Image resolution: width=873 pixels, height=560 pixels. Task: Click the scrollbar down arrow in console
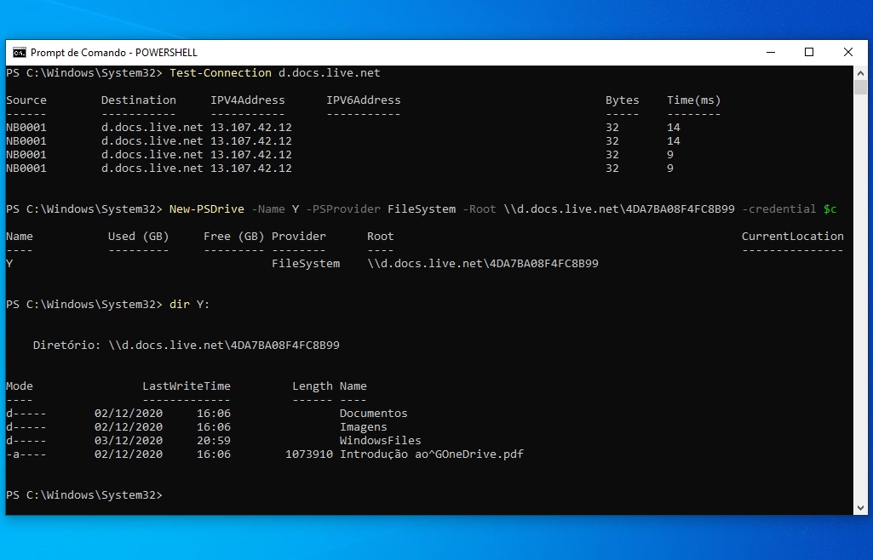click(860, 508)
